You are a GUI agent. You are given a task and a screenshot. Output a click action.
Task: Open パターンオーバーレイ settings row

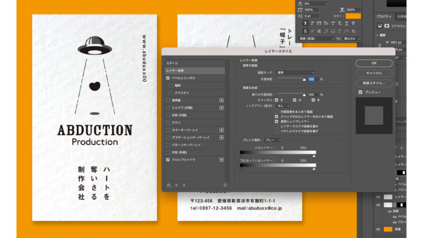pos(195,145)
